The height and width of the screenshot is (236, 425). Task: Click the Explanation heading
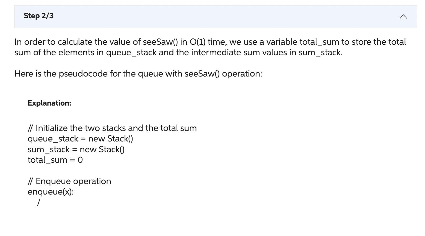coord(49,103)
